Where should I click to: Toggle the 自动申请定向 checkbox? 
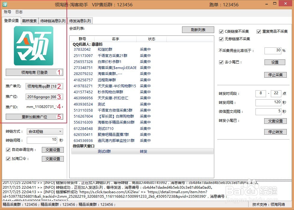[8, 150]
